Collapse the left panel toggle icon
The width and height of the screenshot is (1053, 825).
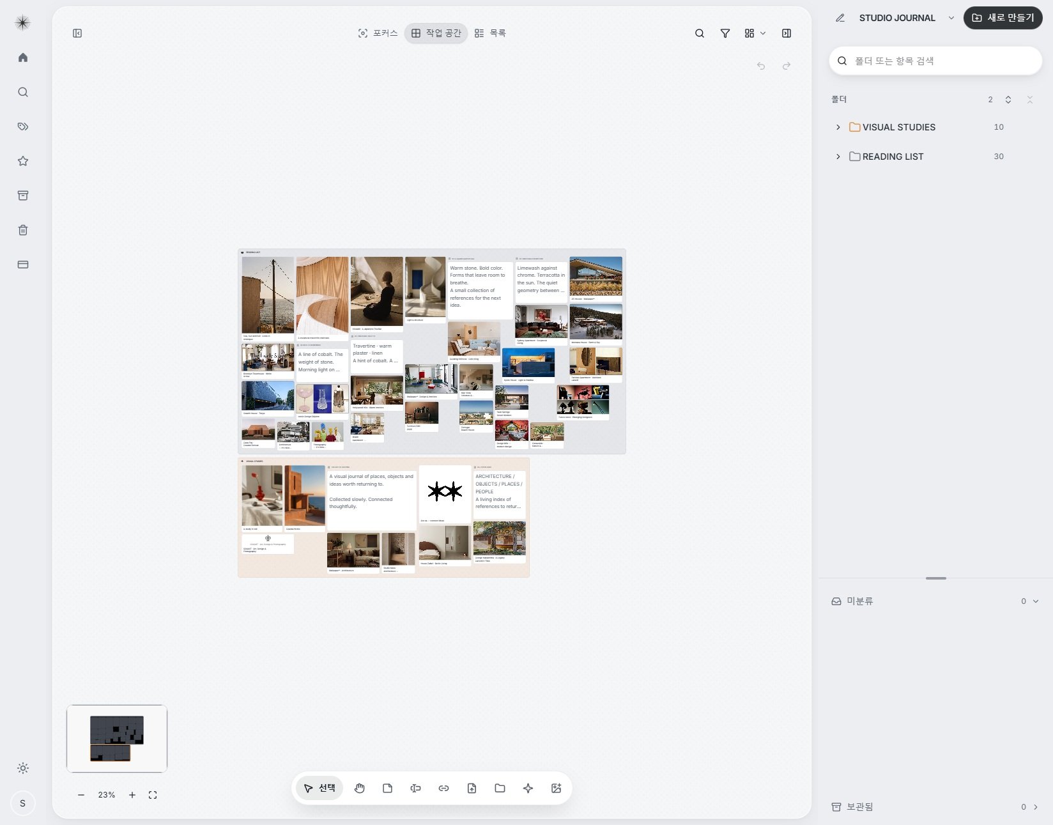coord(77,33)
